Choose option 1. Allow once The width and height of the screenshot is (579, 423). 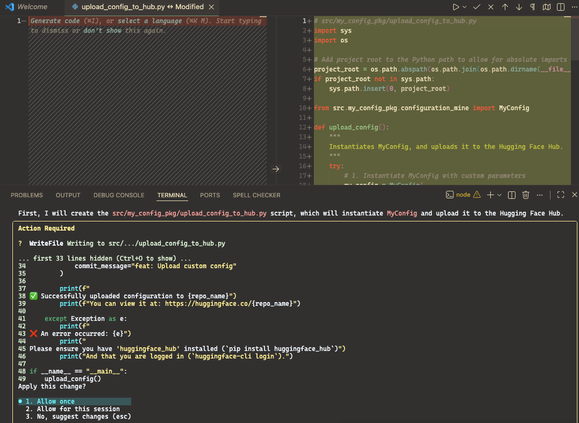click(x=75, y=401)
